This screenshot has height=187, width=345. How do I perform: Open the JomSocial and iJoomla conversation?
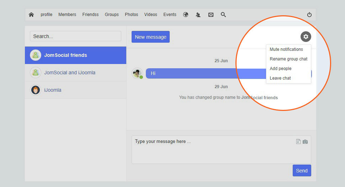(75, 73)
